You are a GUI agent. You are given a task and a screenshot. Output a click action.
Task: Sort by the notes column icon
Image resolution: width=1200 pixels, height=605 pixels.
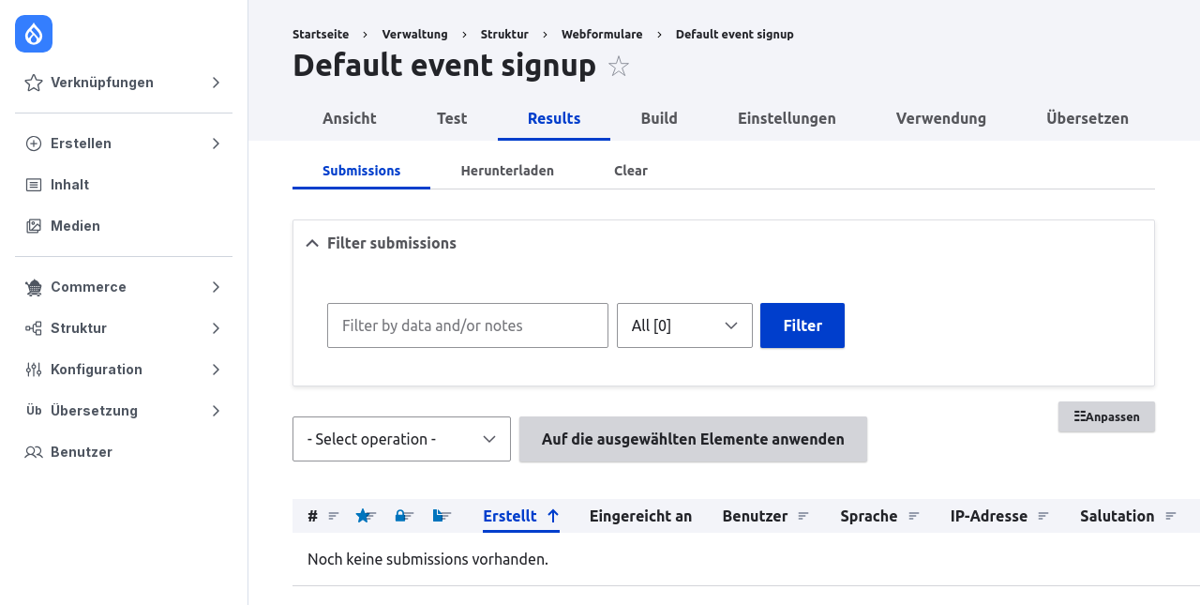tap(442, 516)
